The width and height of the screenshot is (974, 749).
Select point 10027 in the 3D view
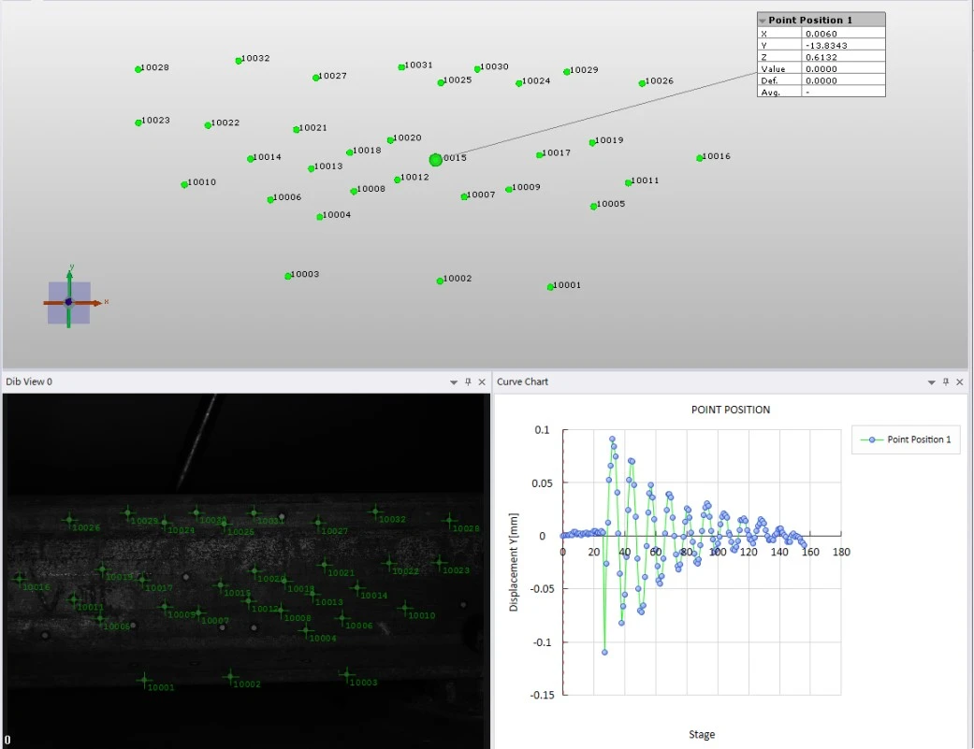(x=315, y=78)
